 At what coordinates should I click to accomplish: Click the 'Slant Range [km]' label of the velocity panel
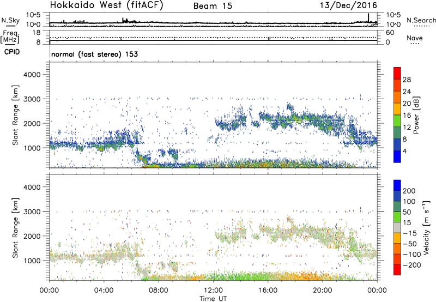(15, 227)
